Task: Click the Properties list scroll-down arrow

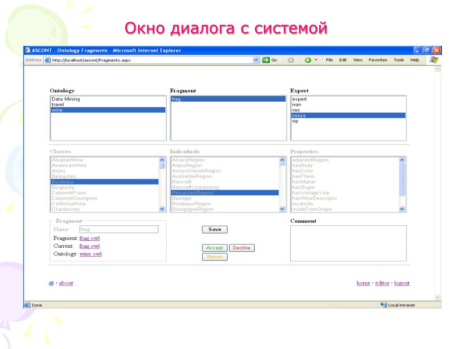Action: point(402,209)
